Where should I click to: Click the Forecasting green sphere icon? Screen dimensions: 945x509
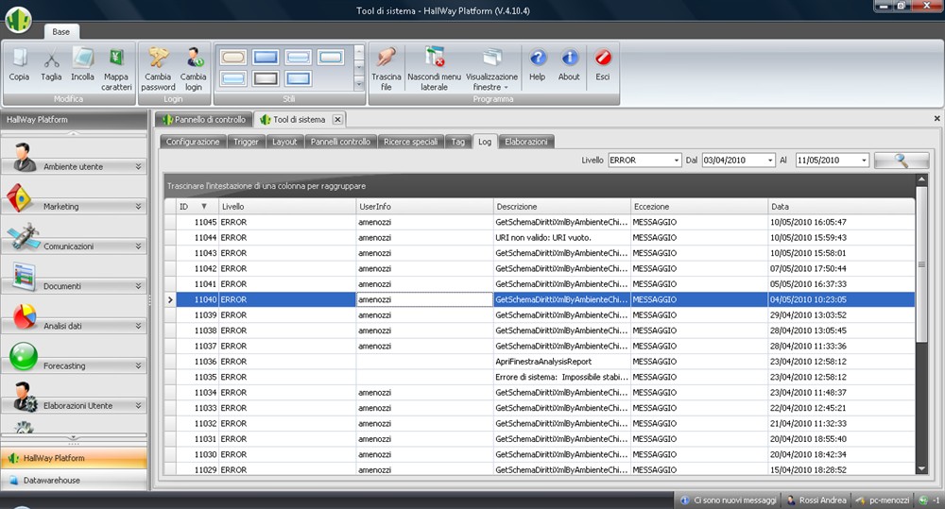[25, 357]
